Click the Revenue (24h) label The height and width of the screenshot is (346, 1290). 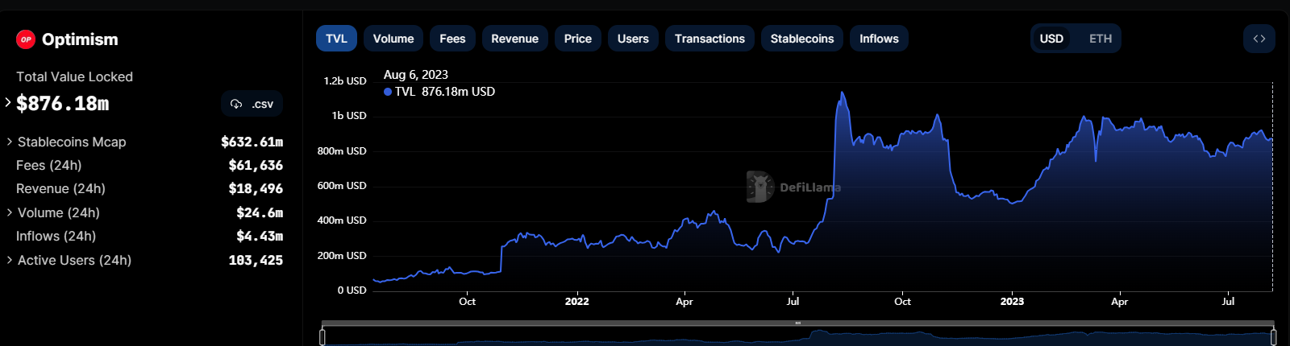tap(60, 188)
